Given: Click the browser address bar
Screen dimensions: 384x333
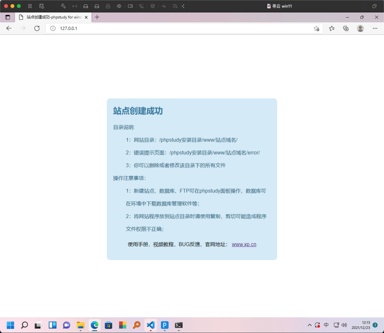Looking at the screenshot, I should [169, 28].
